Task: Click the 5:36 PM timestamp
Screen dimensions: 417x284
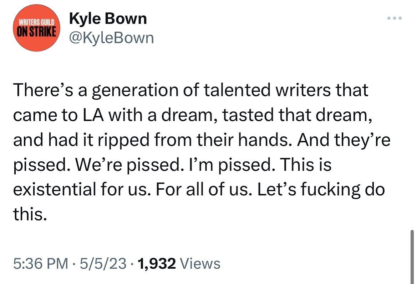Action: [x=41, y=264]
